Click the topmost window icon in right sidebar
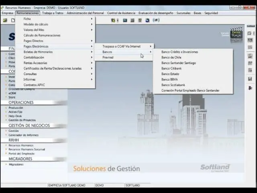Screen dimensions: 257x193 click(249, 33)
